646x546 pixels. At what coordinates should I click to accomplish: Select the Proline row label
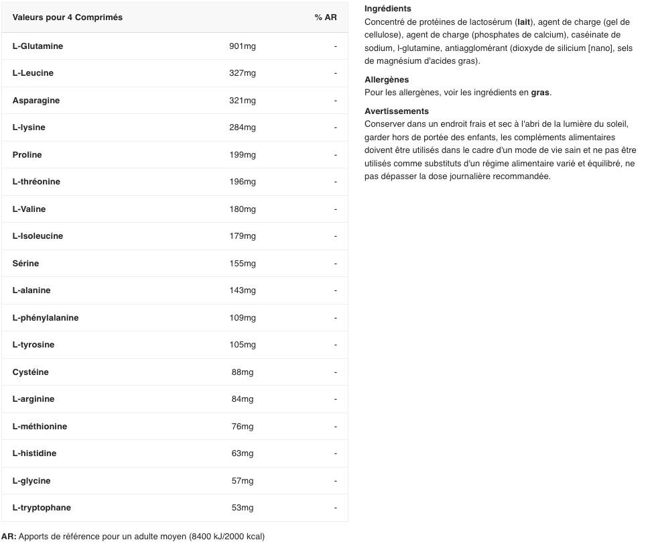27,155
